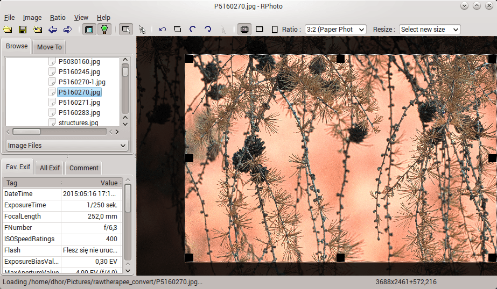Click the multi-cursor pointer tool icon
Image resolution: width=497 pixels, height=289 pixels.
142,30
